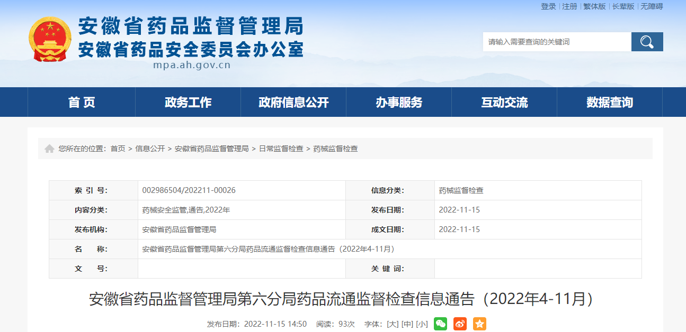Viewport: 686px width, 332px height.
Task: Click the magnifier search button
Action: pos(647,42)
